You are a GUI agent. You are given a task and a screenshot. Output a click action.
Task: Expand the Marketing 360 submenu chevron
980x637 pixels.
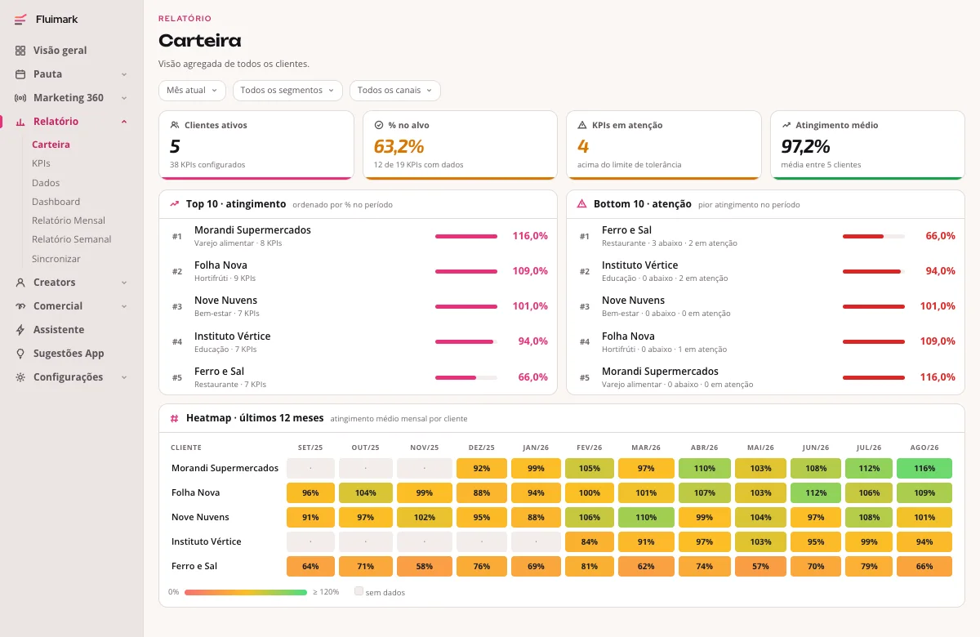(124, 98)
